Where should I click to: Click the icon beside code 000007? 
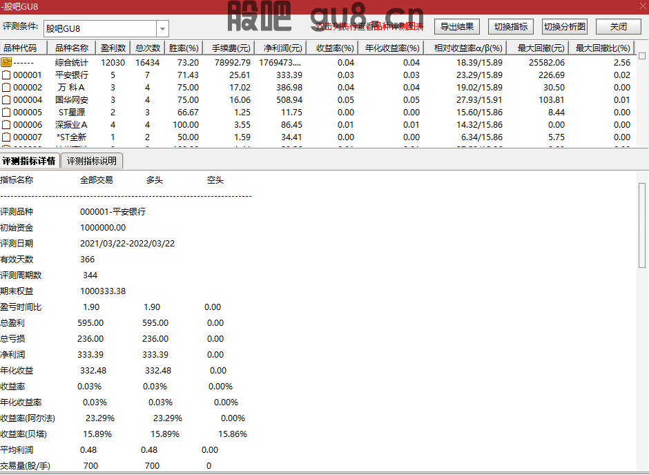6,137
